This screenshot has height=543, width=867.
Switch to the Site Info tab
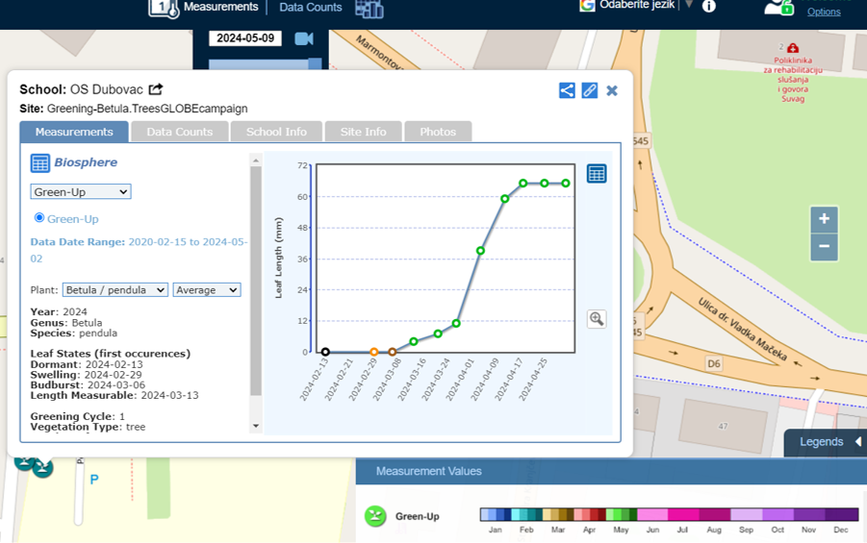tap(363, 132)
